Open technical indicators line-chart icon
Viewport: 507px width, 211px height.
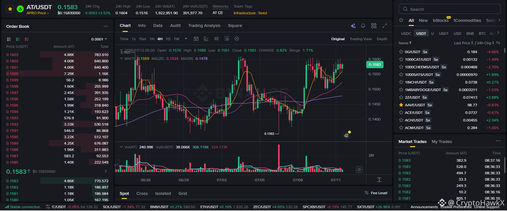[206, 39]
